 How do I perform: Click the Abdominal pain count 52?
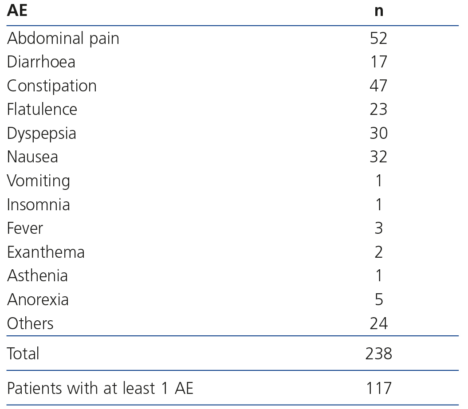378,39
